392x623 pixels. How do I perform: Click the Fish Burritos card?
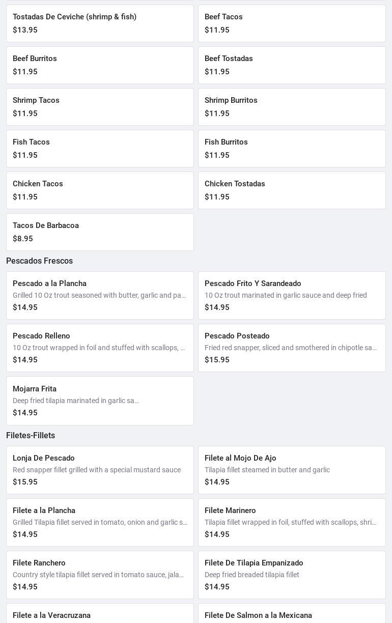pyautogui.click(x=292, y=149)
